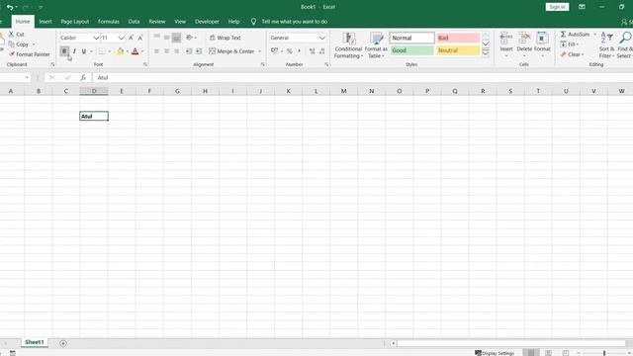
Task: Align cell text right
Action: click(x=176, y=51)
